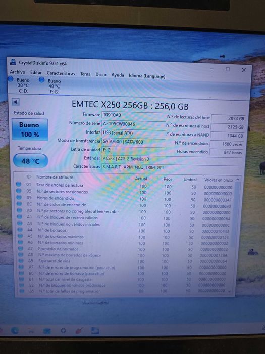Click status icon of attribute row AF

[x=21, y=267]
